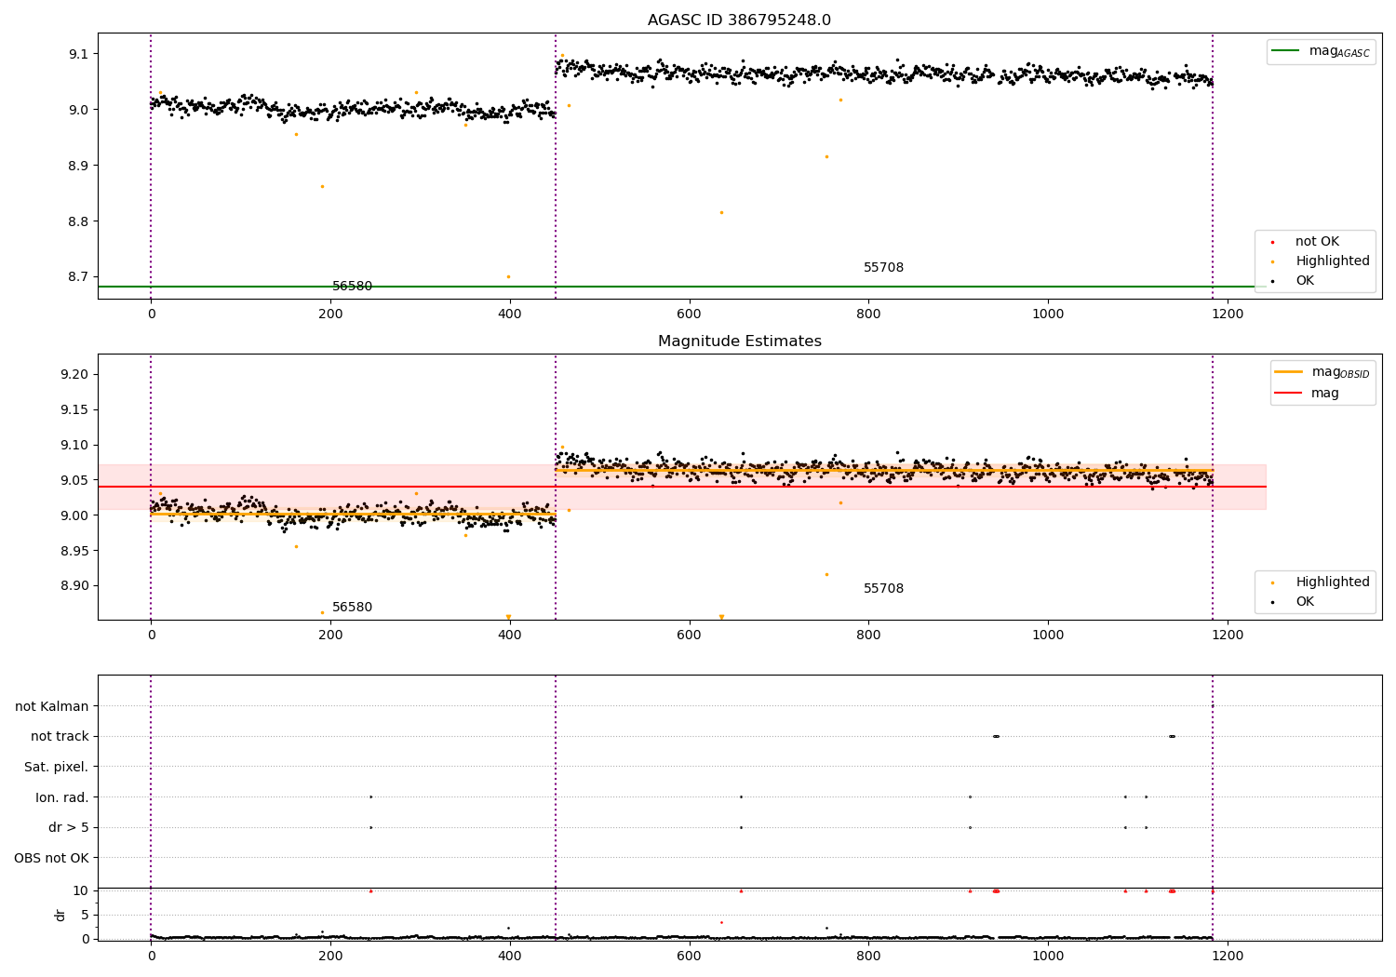Click the orange outlier point near 8.82 in top plot

[x=721, y=212]
